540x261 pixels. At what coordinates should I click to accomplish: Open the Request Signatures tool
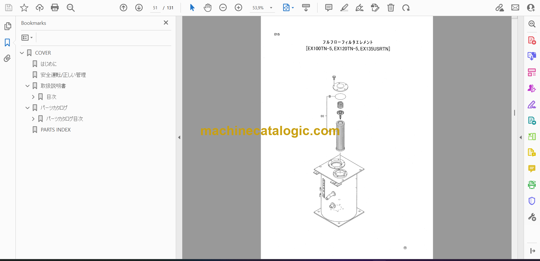(532, 88)
